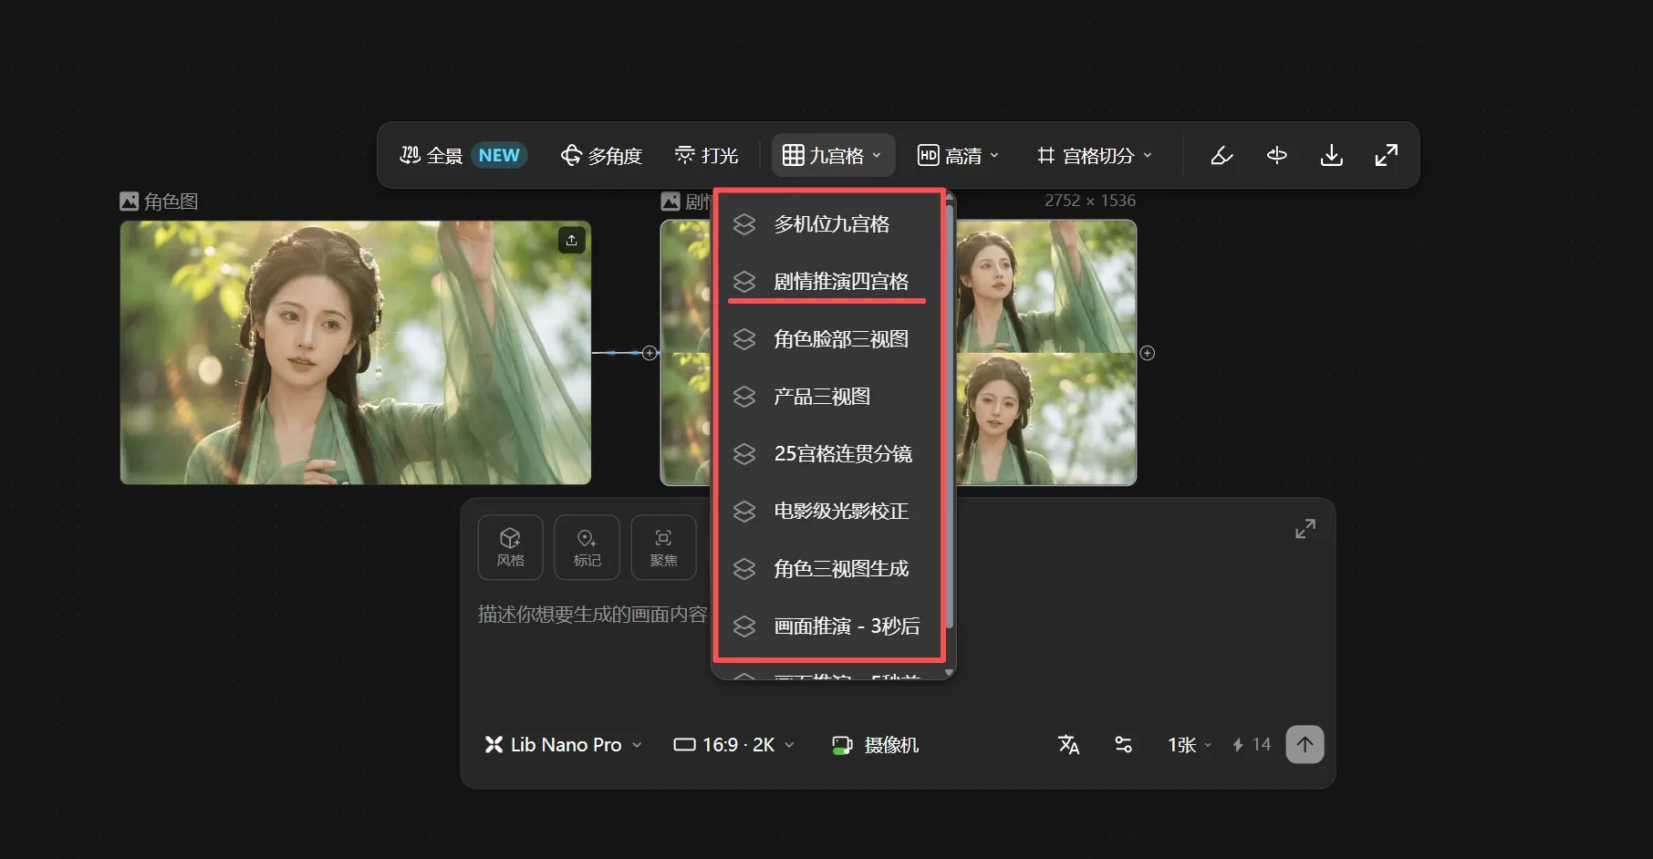Screen dimensions: 1653x859
Task: Click the generated image top-right tile
Action: 1046,286
